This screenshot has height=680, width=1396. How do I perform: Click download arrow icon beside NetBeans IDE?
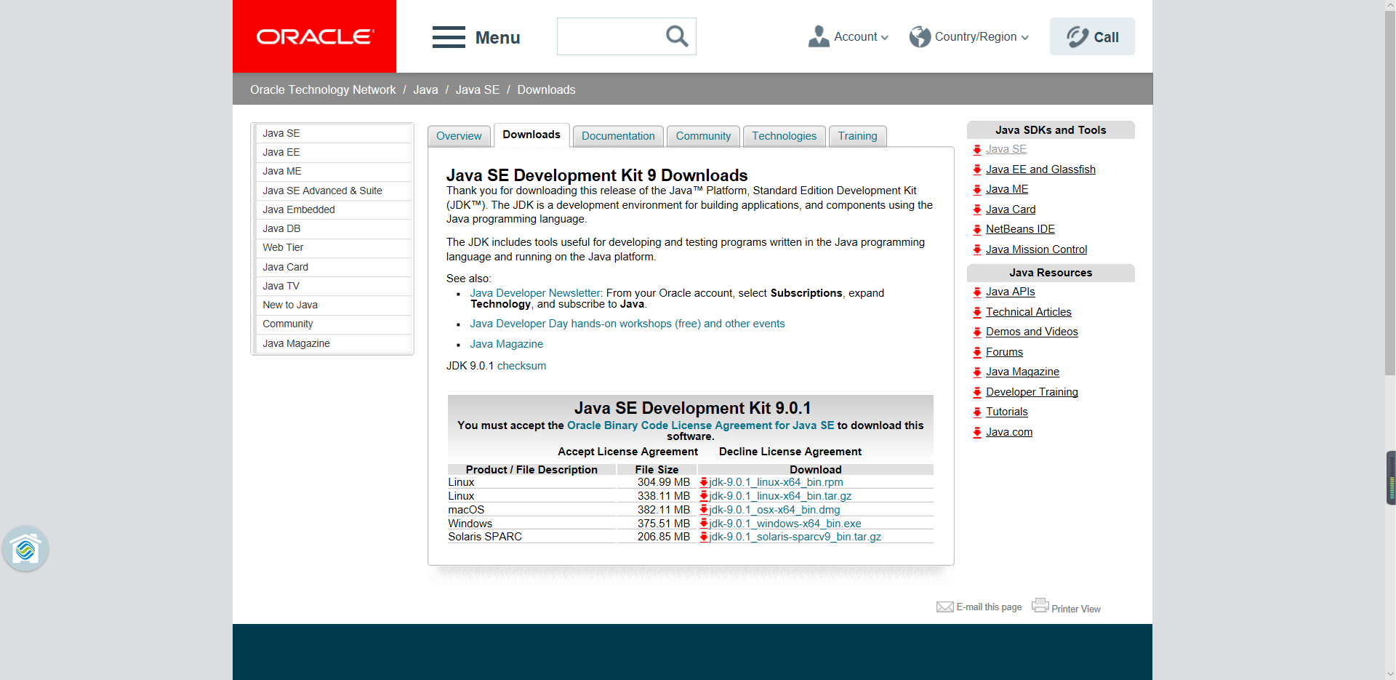(977, 230)
